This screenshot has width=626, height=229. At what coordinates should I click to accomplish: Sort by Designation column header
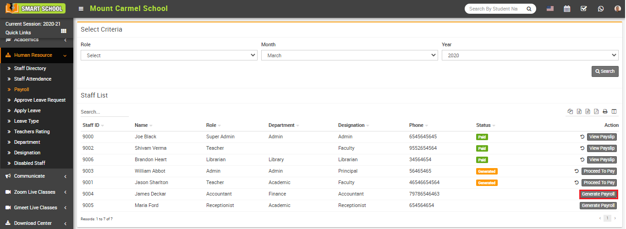coord(354,125)
